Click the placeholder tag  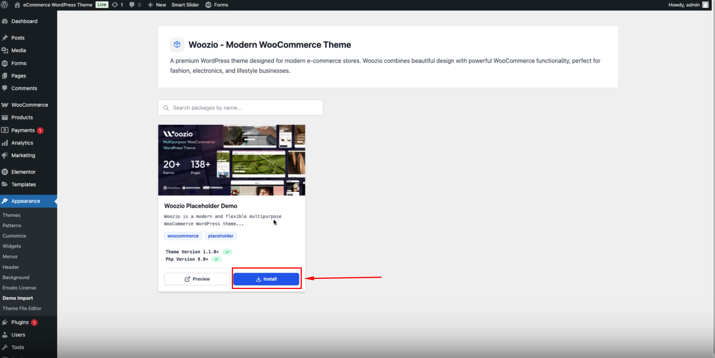(x=221, y=236)
